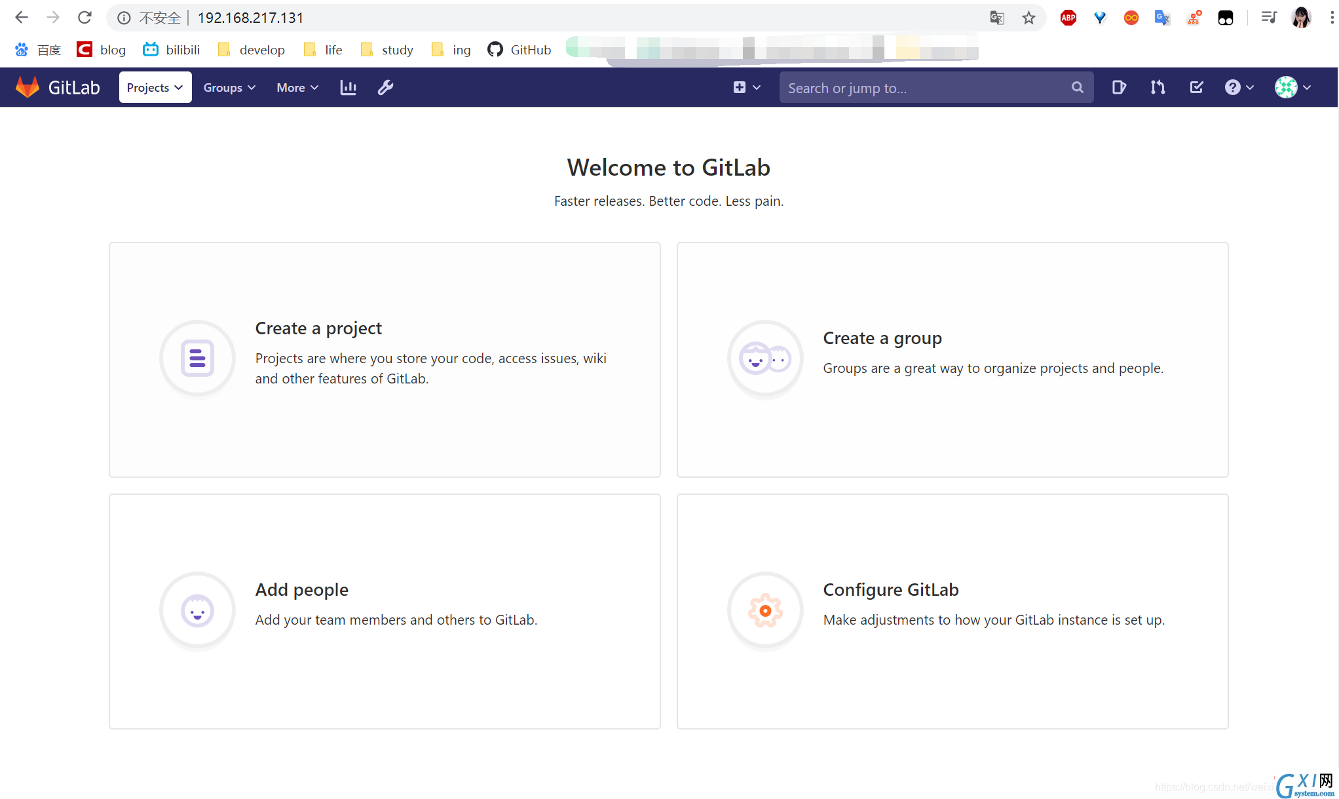Screen dimensions: 1339x799
Task: Click the GitLab fox logo
Action: point(27,87)
